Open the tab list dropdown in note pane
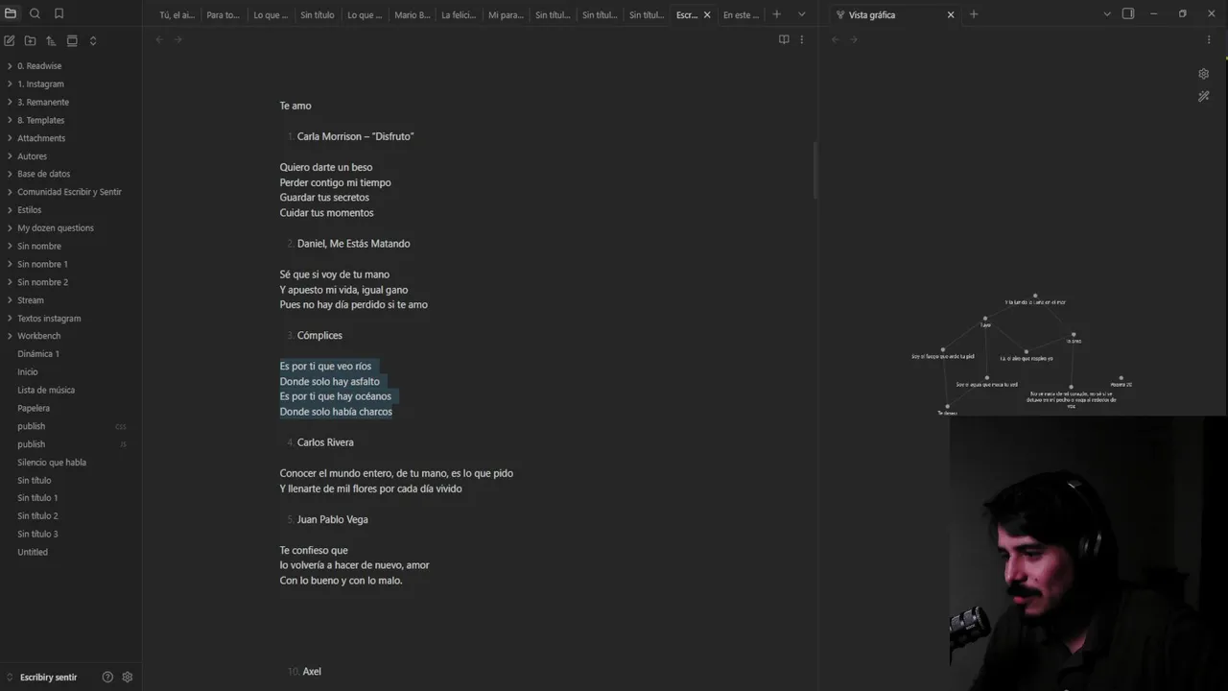Screen dimensions: 1228x691 click(802, 14)
